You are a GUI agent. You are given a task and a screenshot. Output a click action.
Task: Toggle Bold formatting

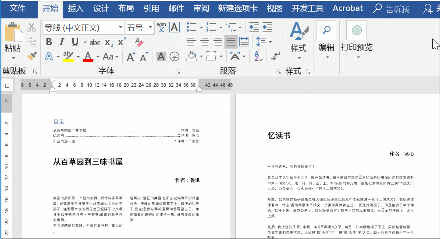[49, 42]
